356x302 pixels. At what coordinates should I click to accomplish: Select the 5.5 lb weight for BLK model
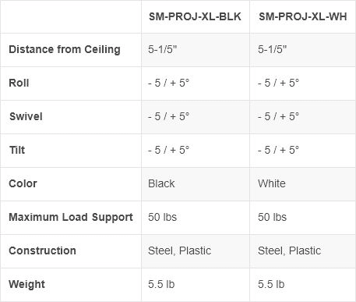(x=161, y=284)
